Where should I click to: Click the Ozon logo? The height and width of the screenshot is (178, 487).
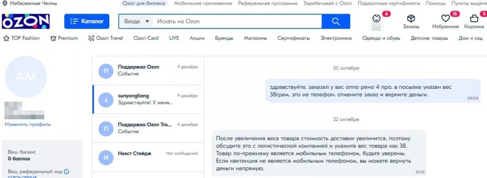click(26, 21)
